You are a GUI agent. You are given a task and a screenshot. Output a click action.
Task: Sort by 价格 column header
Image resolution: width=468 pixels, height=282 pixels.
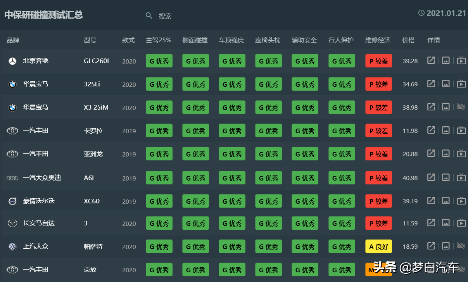[x=408, y=40]
